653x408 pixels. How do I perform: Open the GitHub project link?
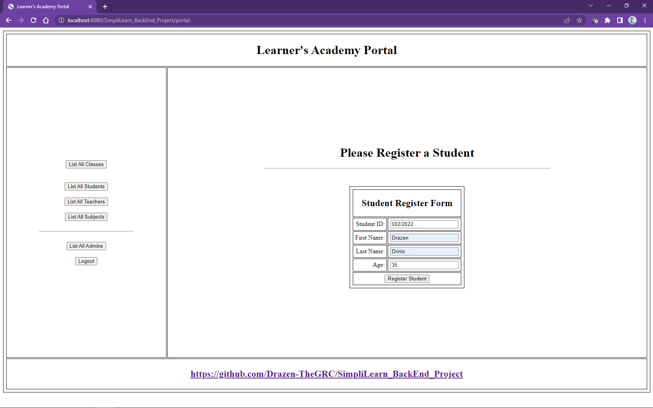pos(327,374)
